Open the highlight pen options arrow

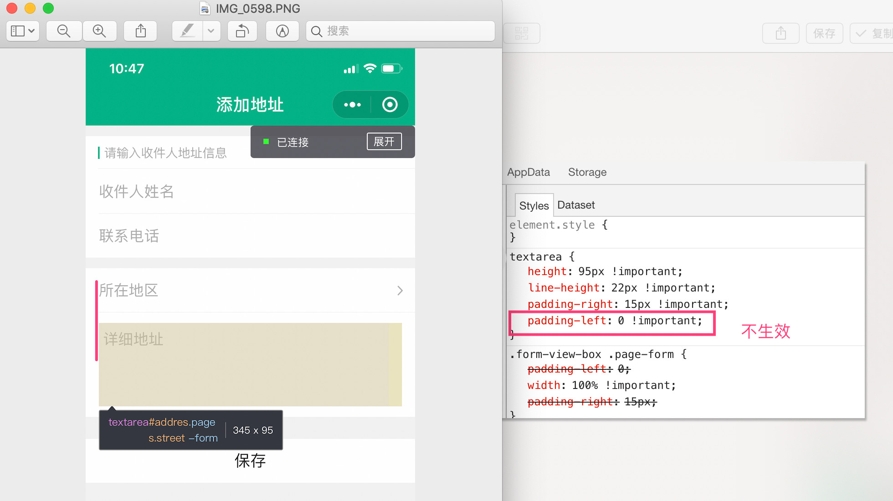click(211, 31)
